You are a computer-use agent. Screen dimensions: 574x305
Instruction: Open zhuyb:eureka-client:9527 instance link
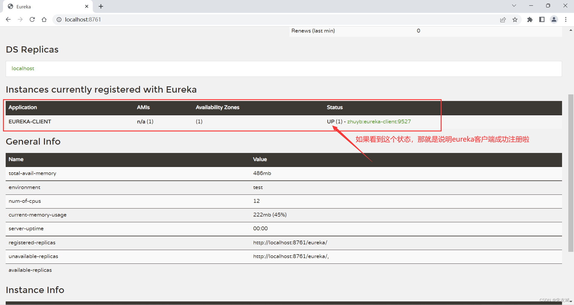(379, 122)
